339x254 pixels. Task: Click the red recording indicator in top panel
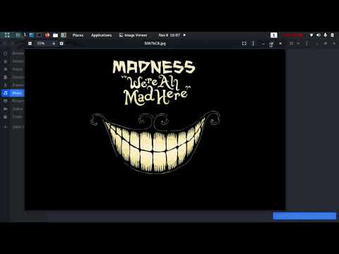click(292, 35)
